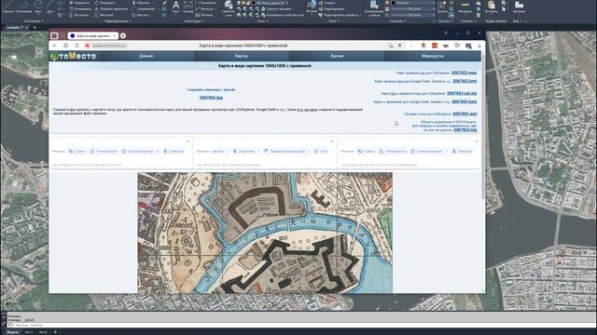This screenshot has height=335, width=597.
Task: Open Свойства слоя layer properties
Action: click(x=228, y=7)
